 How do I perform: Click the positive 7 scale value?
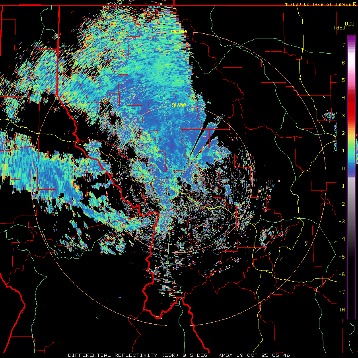(343, 45)
